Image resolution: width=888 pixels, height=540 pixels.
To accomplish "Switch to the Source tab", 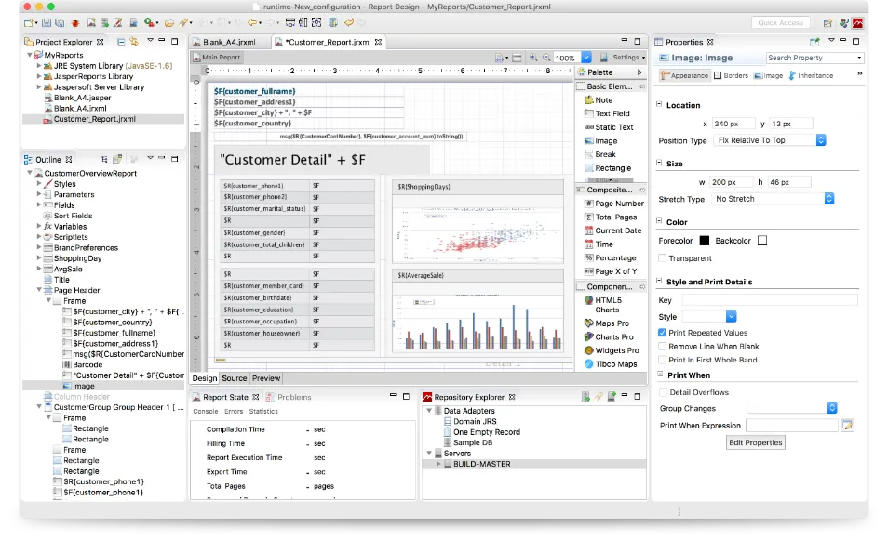I will [x=234, y=378].
